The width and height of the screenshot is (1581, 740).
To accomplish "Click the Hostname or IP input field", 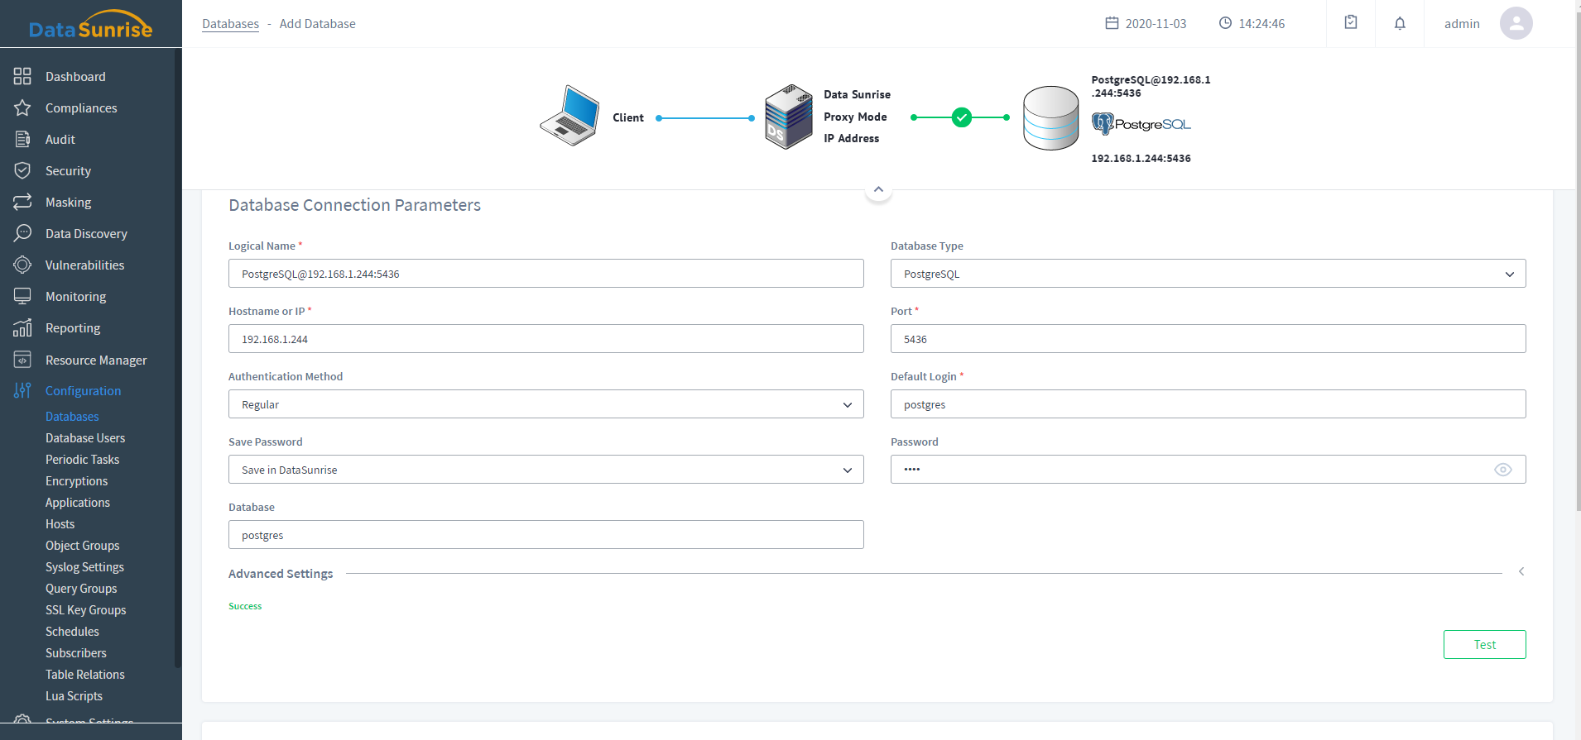I will pos(545,339).
